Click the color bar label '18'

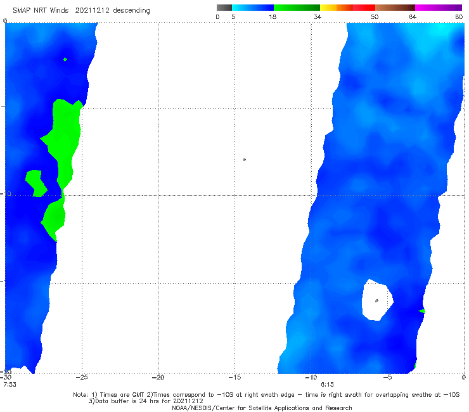273,17
